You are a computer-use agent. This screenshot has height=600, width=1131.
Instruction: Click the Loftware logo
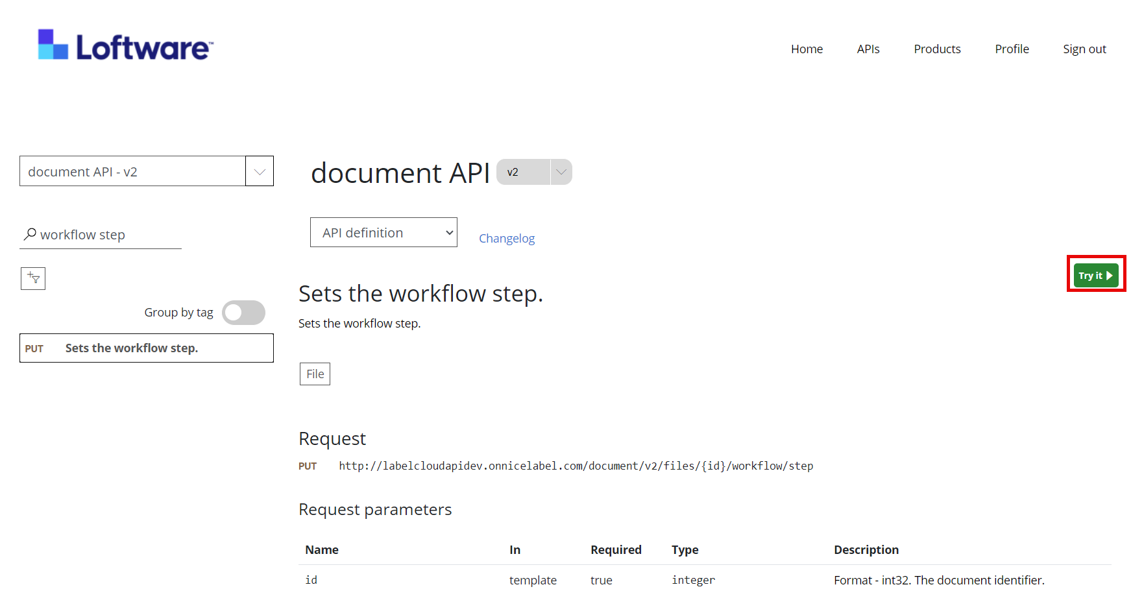125,45
